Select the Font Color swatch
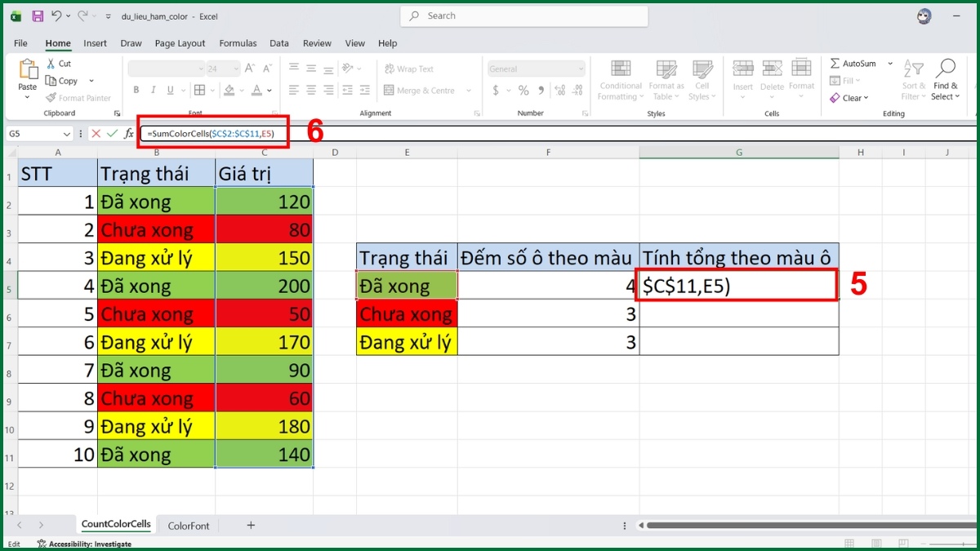Viewport: 980px width, 551px height. coord(259,91)
